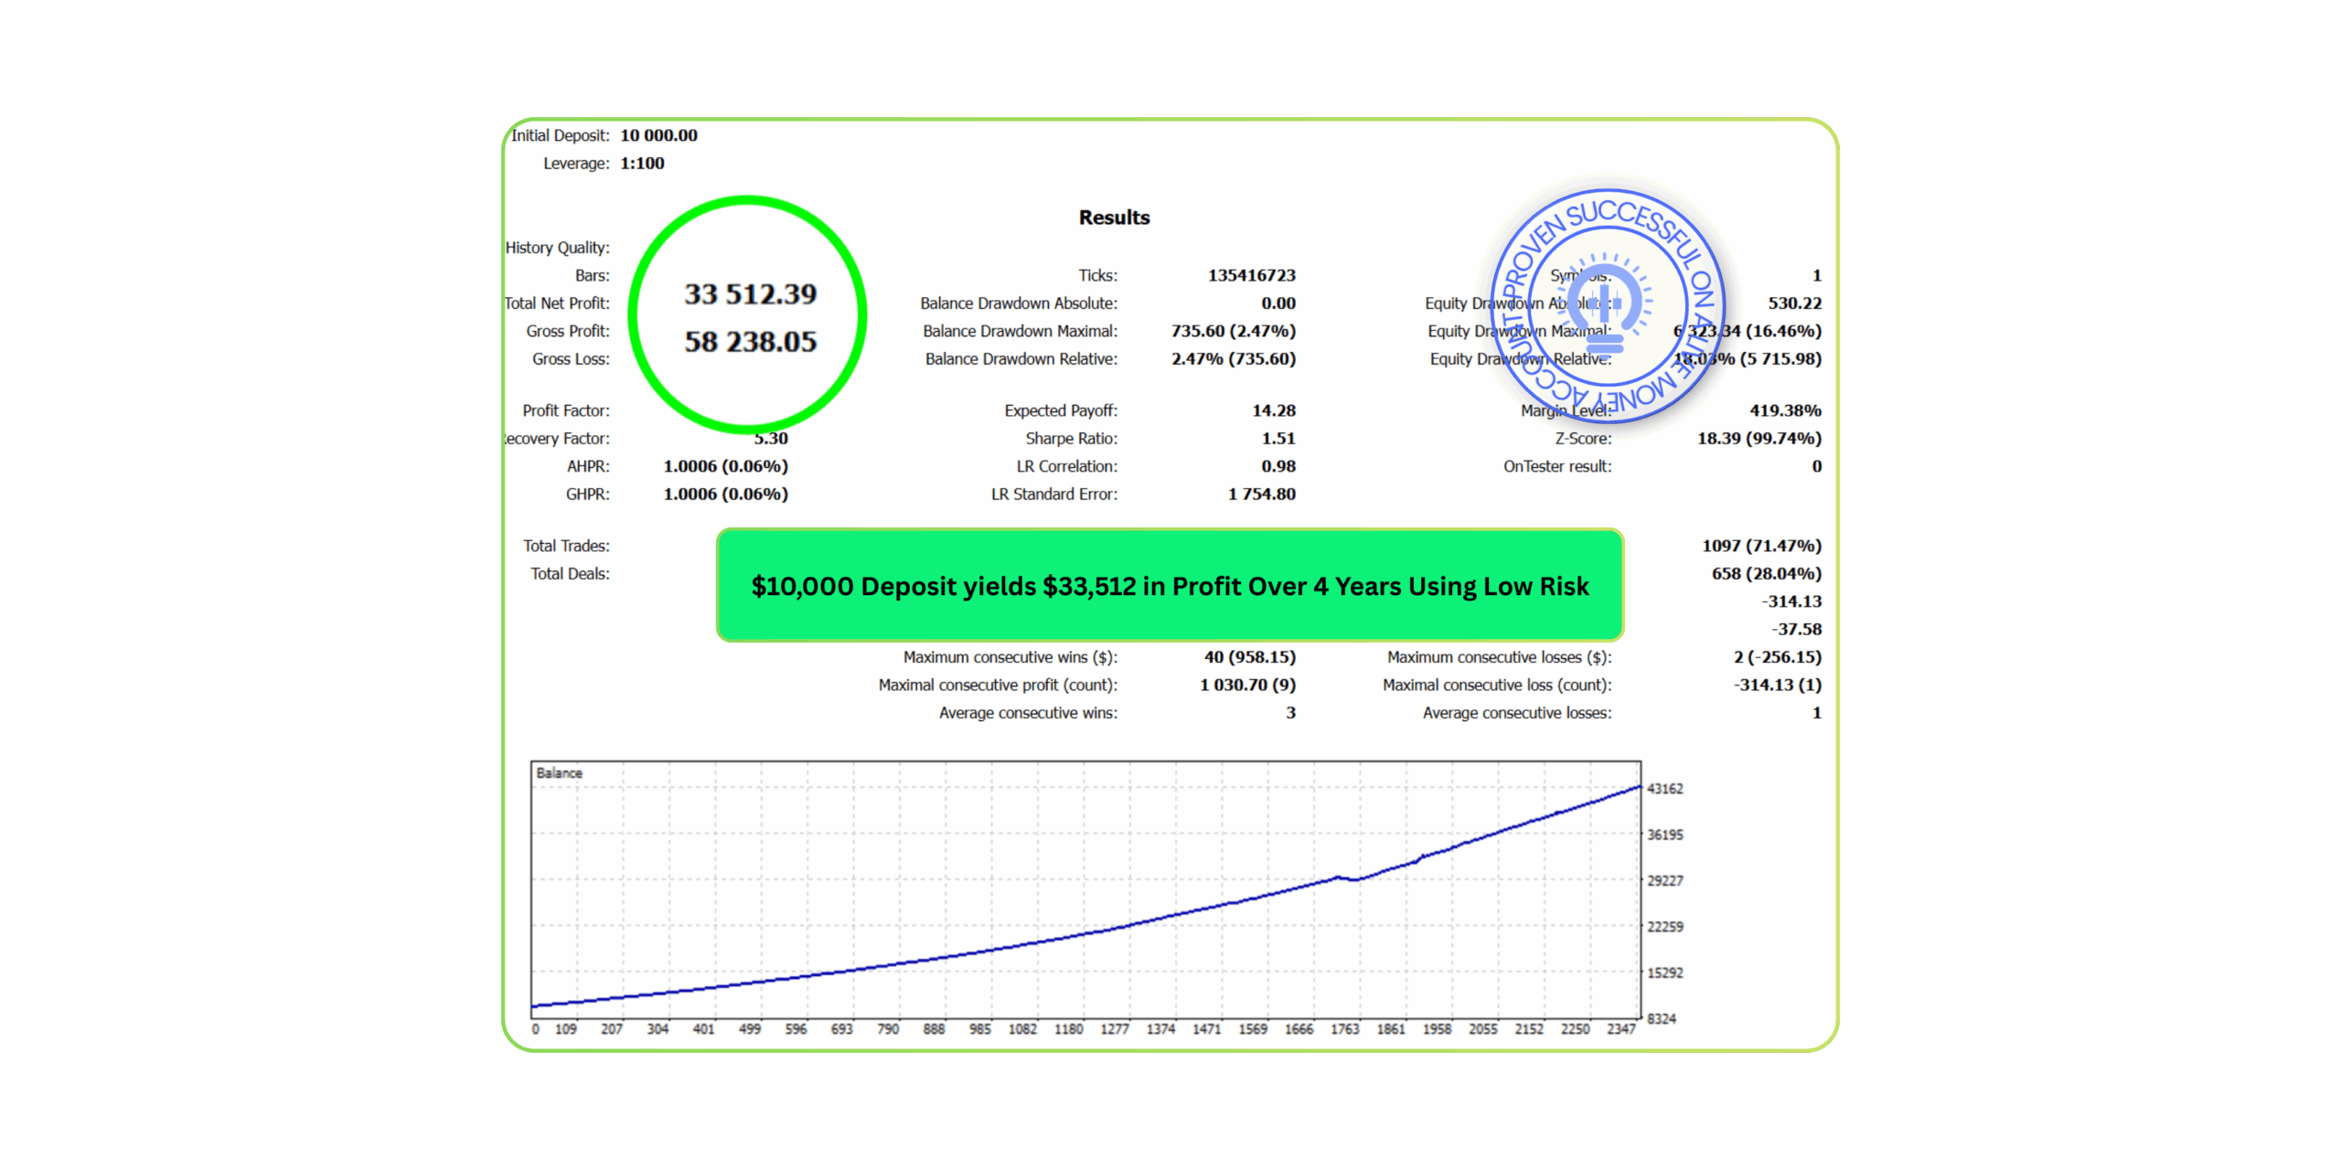Click the Balance chart label
The height and width of the screenshot is (1170, 2341).
559,772
